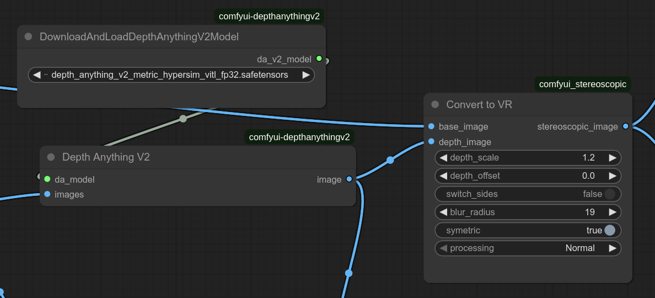
Task: Collapse the Depth Anything V2 node
Action: [x=51, y=157]
